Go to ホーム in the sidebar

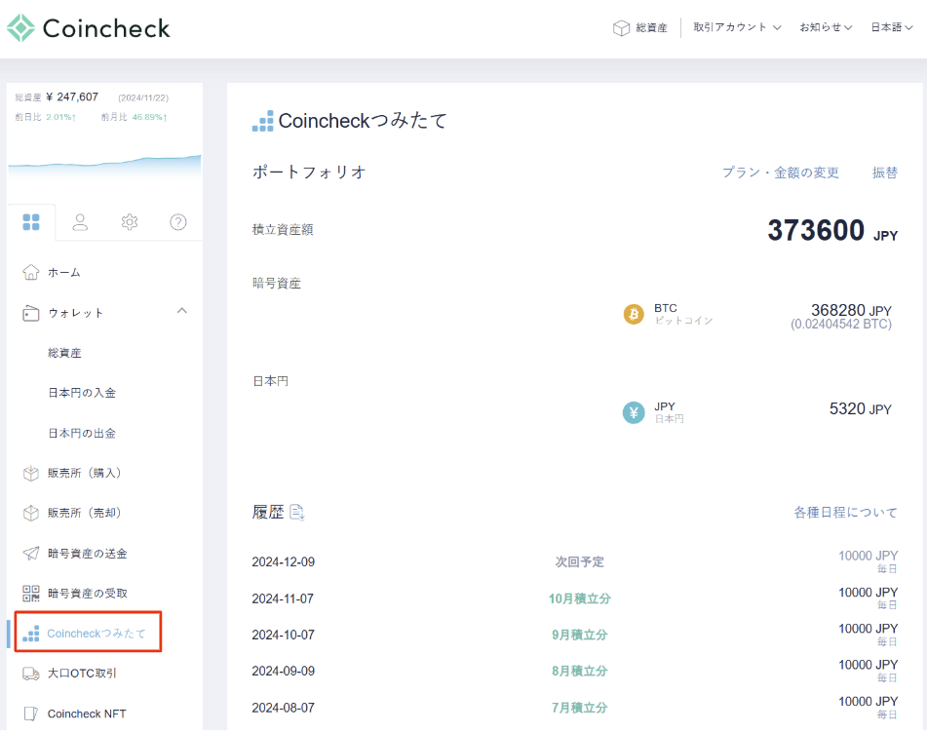pos(64,272)
